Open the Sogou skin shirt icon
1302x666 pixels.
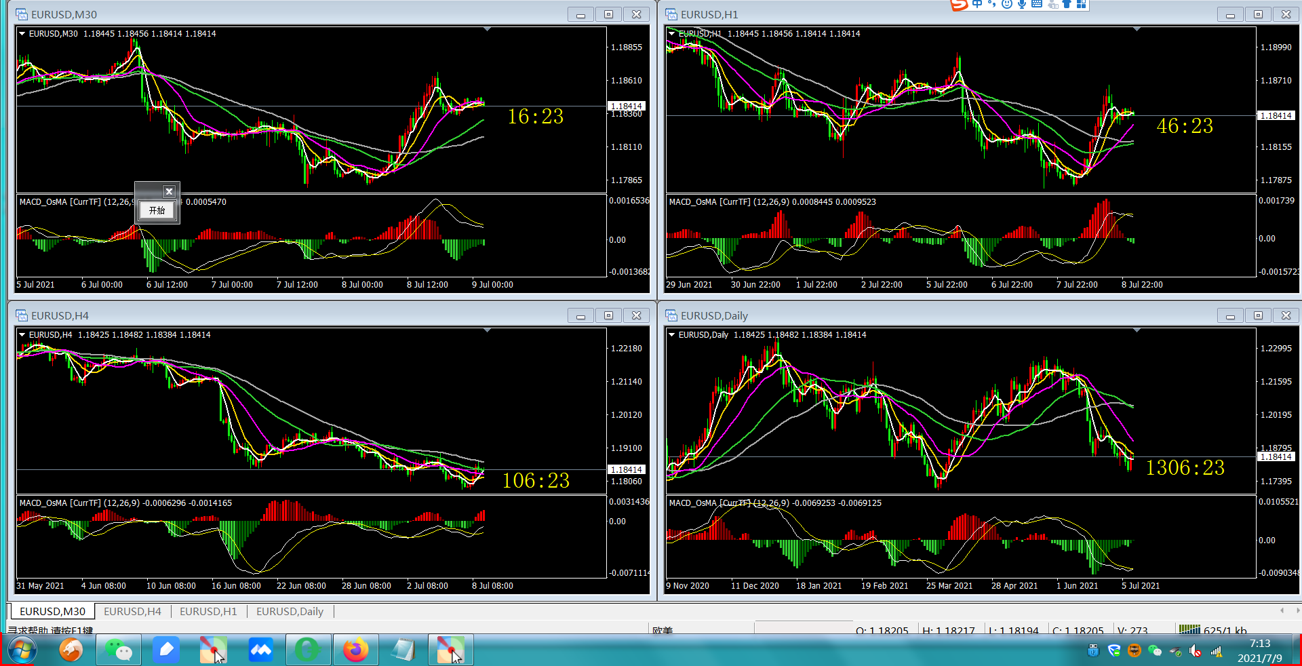1067,4
